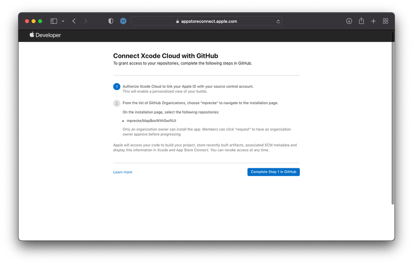
Task: Open the Learn more link
Action: 123,172
